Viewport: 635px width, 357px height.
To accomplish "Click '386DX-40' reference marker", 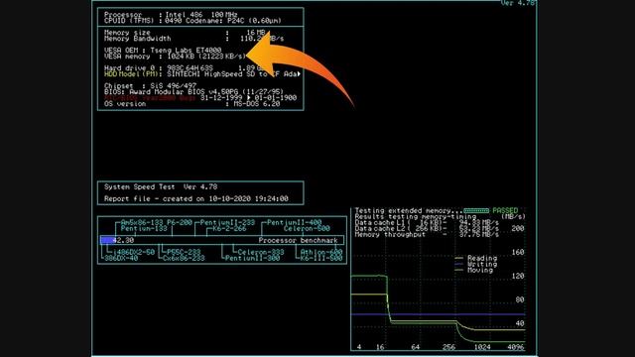I will pyautogui.click(x=121, y=258).
